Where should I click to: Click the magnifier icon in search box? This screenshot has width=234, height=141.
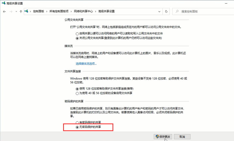click(x=177, y=12)
